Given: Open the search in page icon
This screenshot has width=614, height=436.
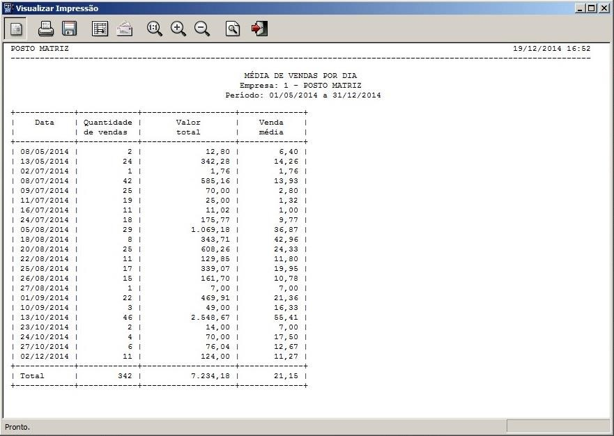Looking at the screenshot, I should click(x=233, y=29).
